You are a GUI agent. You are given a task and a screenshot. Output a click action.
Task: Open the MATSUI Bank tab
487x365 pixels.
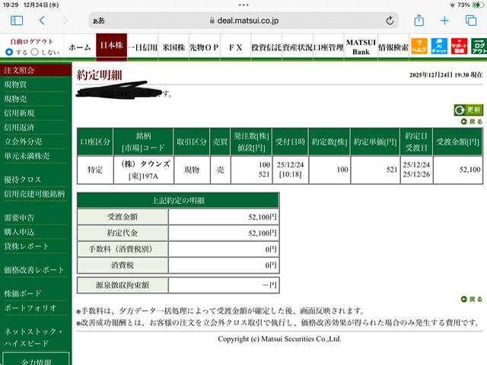(x=361, y=47)
